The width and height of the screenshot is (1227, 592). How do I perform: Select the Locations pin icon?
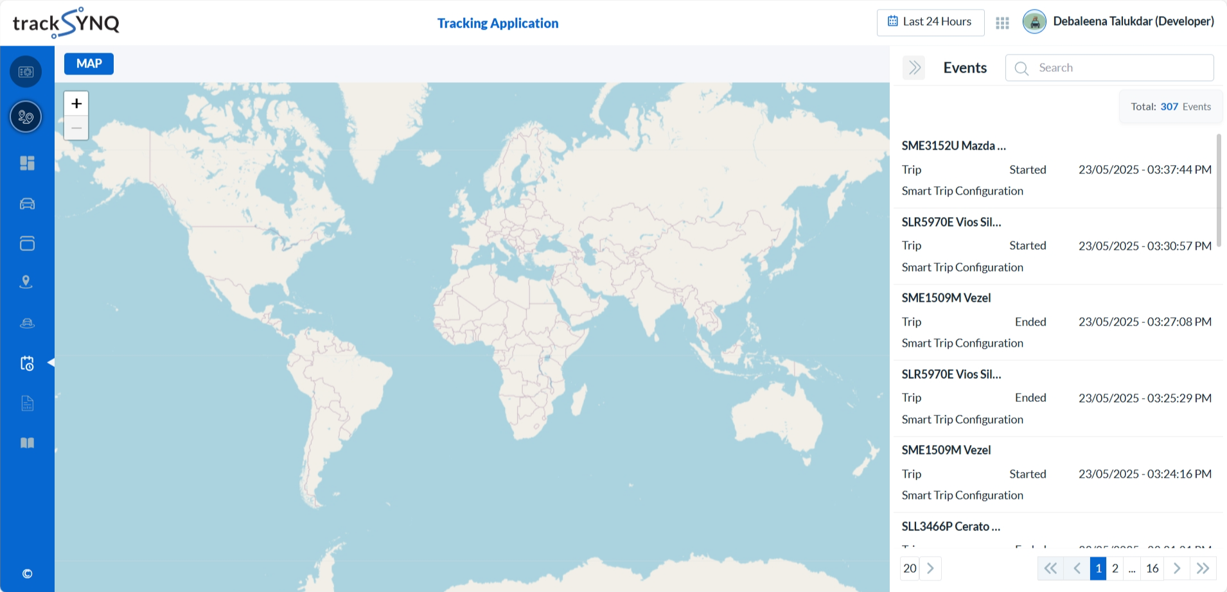(26, 282)
